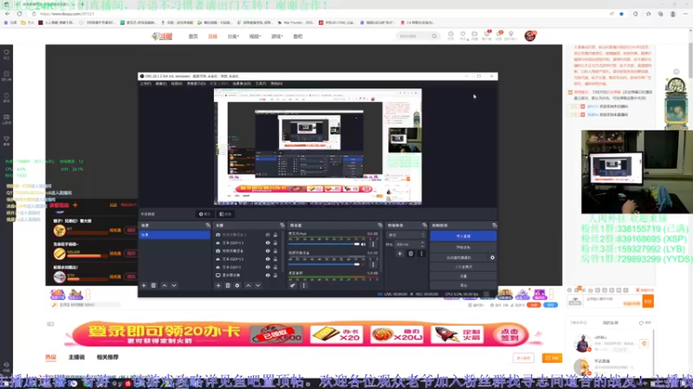Viewport: 693px width, 389px height.
Task: Mute the 麦克风/Aux speaker icon
Action: tap(363, 244)
